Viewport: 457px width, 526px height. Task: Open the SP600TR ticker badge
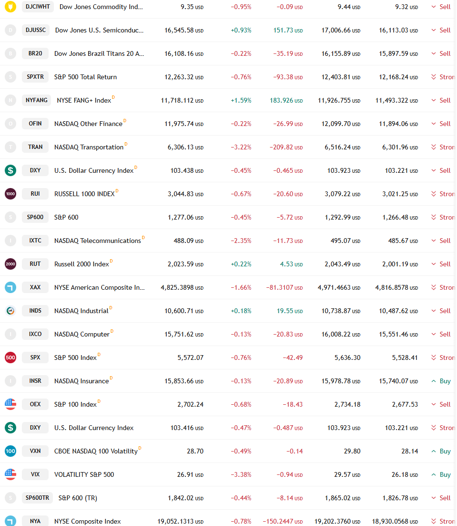click(x=37, y=498)
